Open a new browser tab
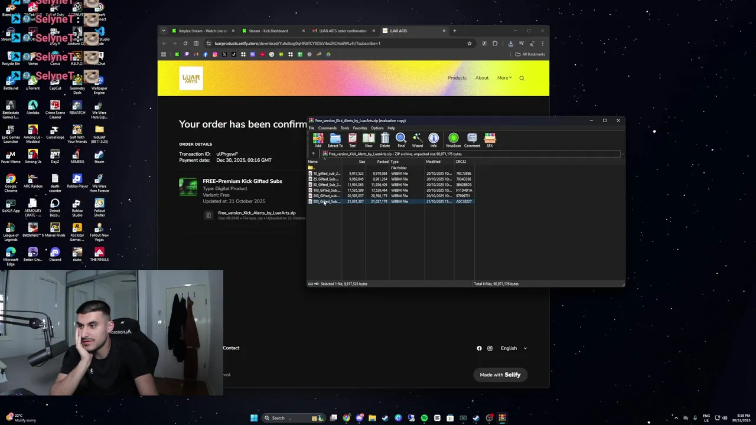The image size is (756, 425). 454,31
